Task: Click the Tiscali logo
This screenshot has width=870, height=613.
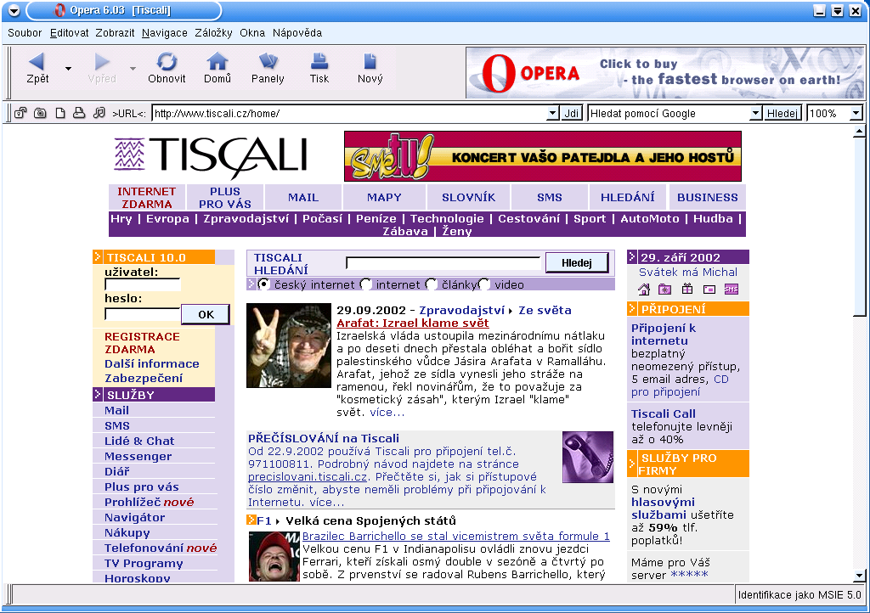Action: (211, 157)
